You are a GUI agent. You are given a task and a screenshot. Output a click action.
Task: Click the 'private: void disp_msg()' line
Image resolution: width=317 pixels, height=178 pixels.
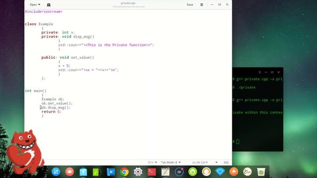coord(68,37)
